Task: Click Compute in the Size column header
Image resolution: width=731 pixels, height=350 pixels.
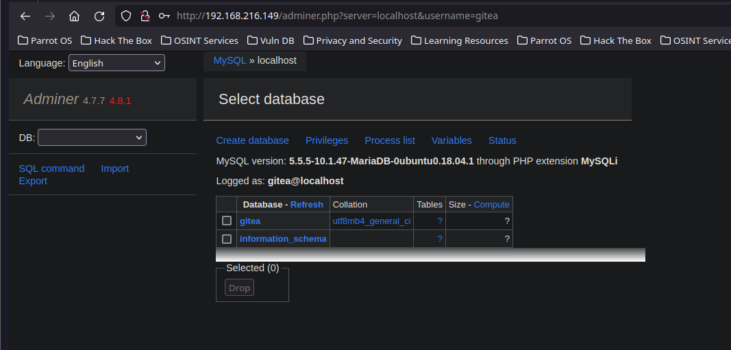Action: (x=491, y=205)
